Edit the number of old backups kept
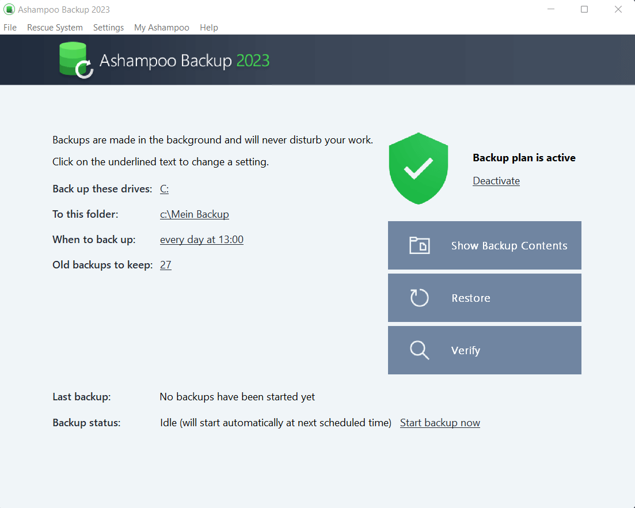Viewport: 635px width, 508px height. pos(165,264)
